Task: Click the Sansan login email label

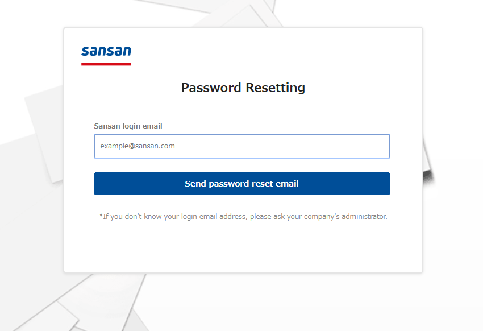Action: tap(128, 126)
